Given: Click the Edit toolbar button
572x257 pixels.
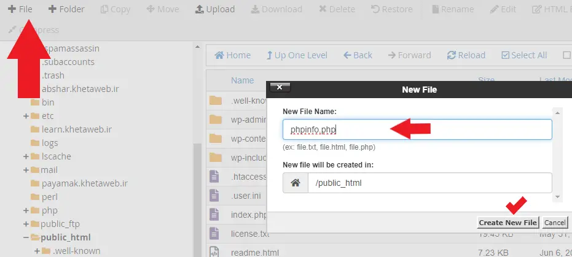Looking at the screenshot, I should (x=503, y=9).
